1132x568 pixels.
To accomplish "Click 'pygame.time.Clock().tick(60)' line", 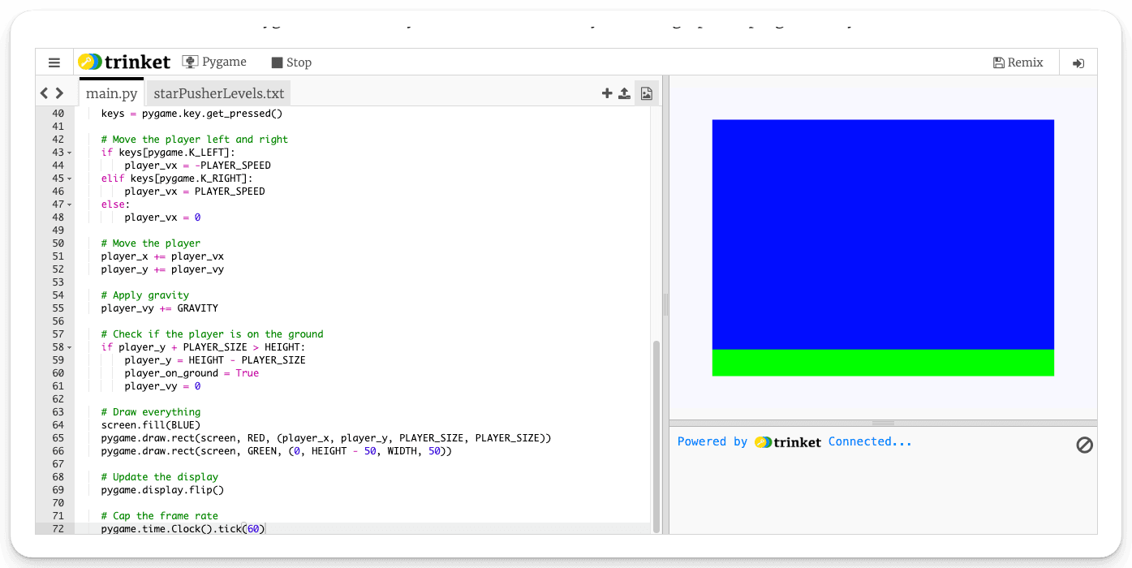I will 183,529.
